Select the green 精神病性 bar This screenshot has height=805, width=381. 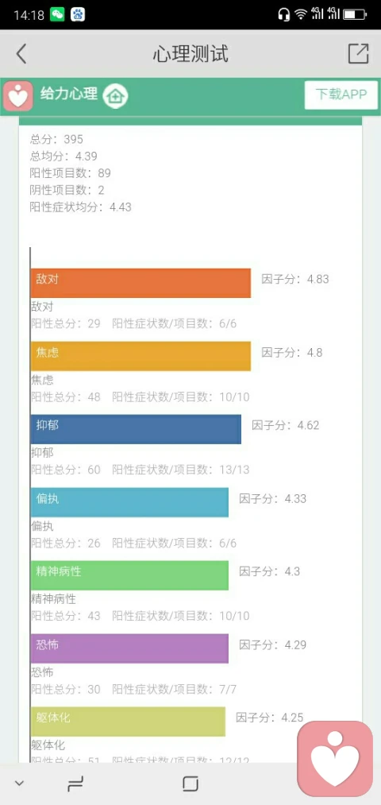click(129, 575)
